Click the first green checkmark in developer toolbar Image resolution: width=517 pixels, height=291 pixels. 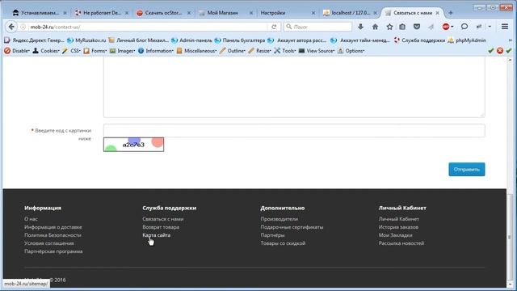point(491,51)
